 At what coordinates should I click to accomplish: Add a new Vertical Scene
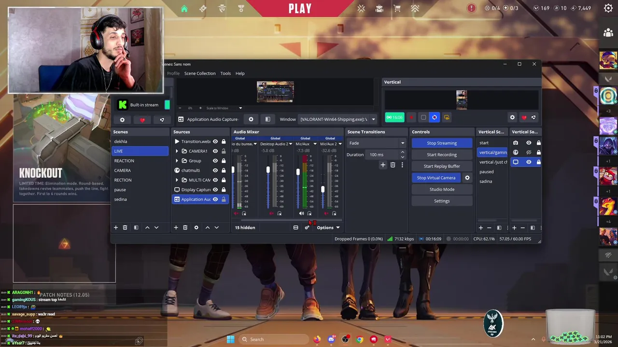pos(480,227)
